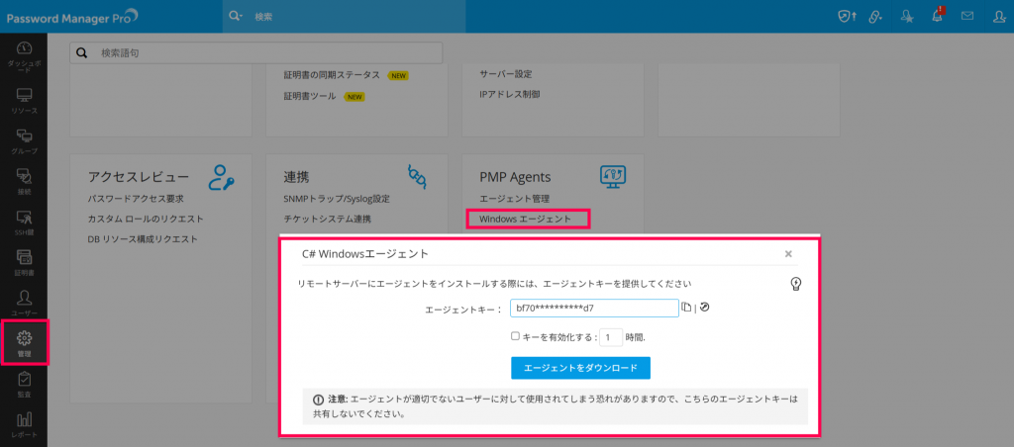The image size is (1014, 447).
Task: Click the lightbulb help icon in dialog
Action: pos(797,284)
